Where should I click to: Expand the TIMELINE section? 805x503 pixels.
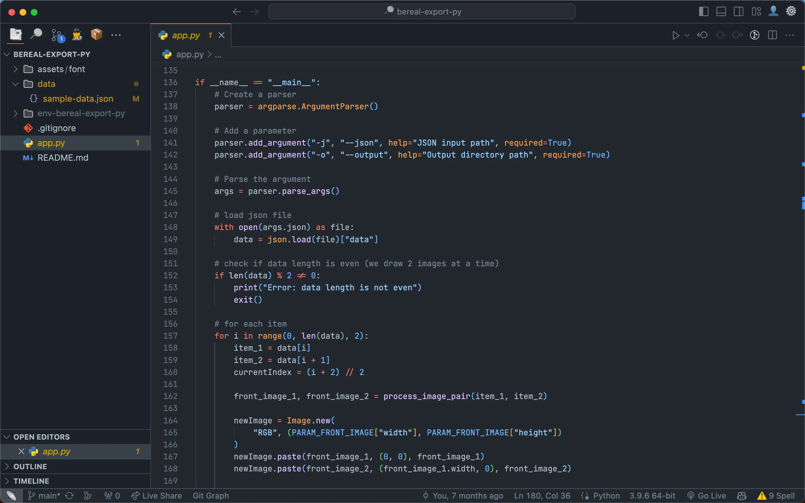tap(75, 481)
